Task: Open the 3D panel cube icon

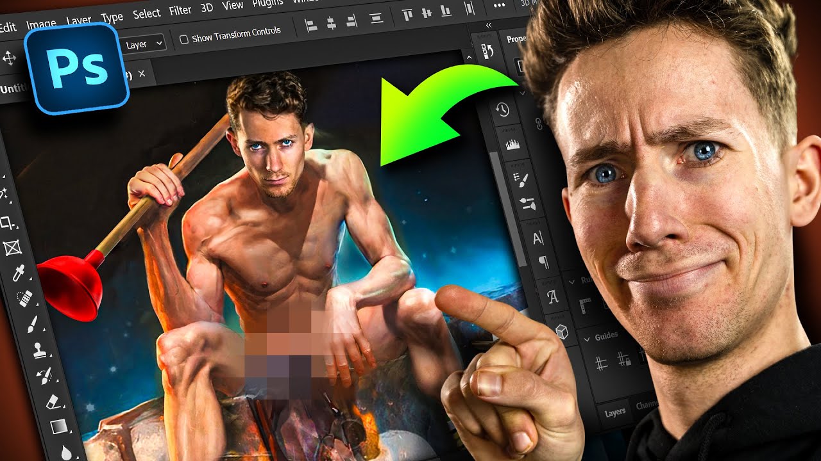Action: pos(561,332)
